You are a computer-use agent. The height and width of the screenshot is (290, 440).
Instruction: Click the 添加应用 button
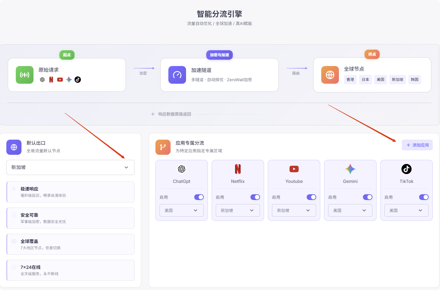pyautogui.click(x=417, y=145)
